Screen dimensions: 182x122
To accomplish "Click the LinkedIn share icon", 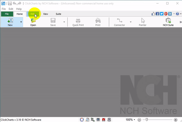I will [170, 14].
